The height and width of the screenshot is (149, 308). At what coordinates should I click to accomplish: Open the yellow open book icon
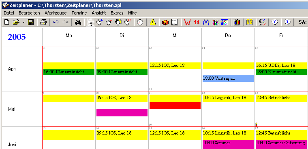[x=250, y=22]
